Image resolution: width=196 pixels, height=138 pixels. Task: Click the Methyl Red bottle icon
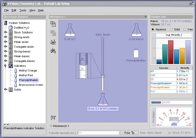[x=16, y=75]
